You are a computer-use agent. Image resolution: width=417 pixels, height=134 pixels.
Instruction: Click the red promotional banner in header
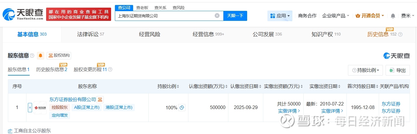point(79,14)
